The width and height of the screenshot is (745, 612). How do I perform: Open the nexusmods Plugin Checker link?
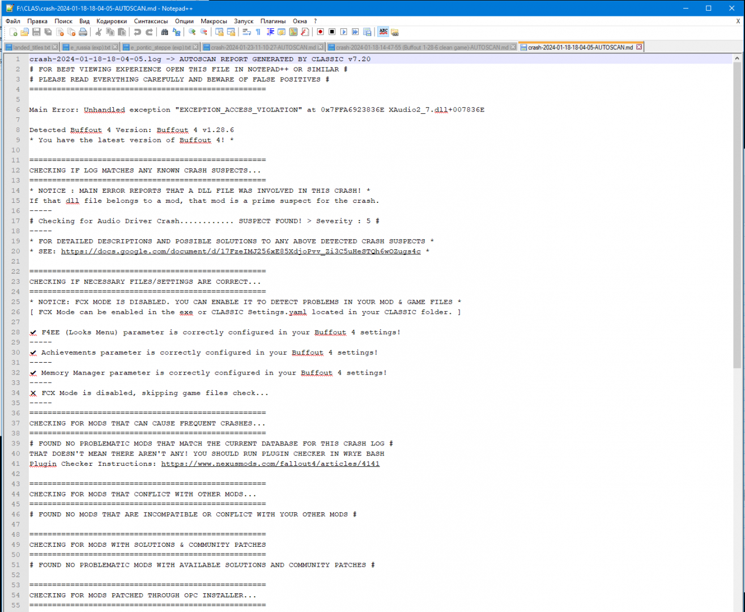coord(270,464)
